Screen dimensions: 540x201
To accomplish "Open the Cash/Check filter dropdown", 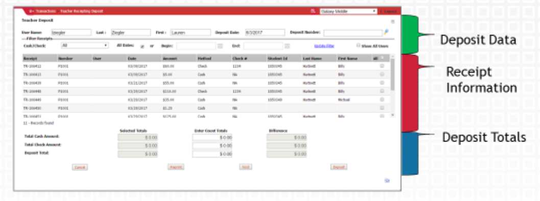I will (85, 45).
